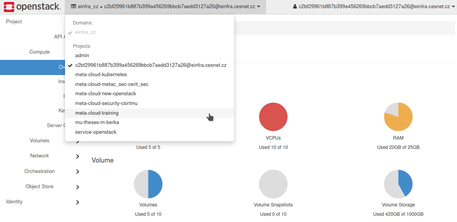The height and width of the screenshot is (222, 457).
Task: Click the project list icon beside einfra_cz
Action: coord(73,7)
